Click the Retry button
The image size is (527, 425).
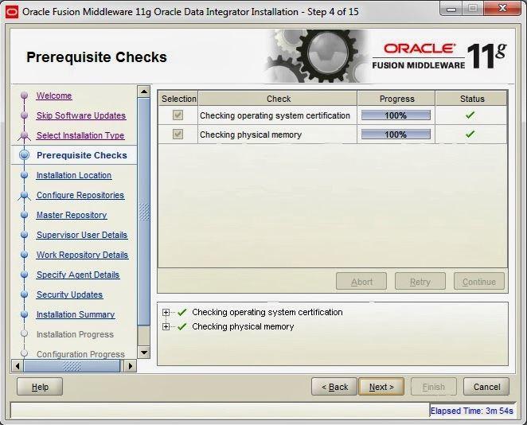[420, 281]
